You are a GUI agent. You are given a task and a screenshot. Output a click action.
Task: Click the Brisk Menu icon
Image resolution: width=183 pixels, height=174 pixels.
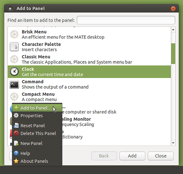coord(14,34)
